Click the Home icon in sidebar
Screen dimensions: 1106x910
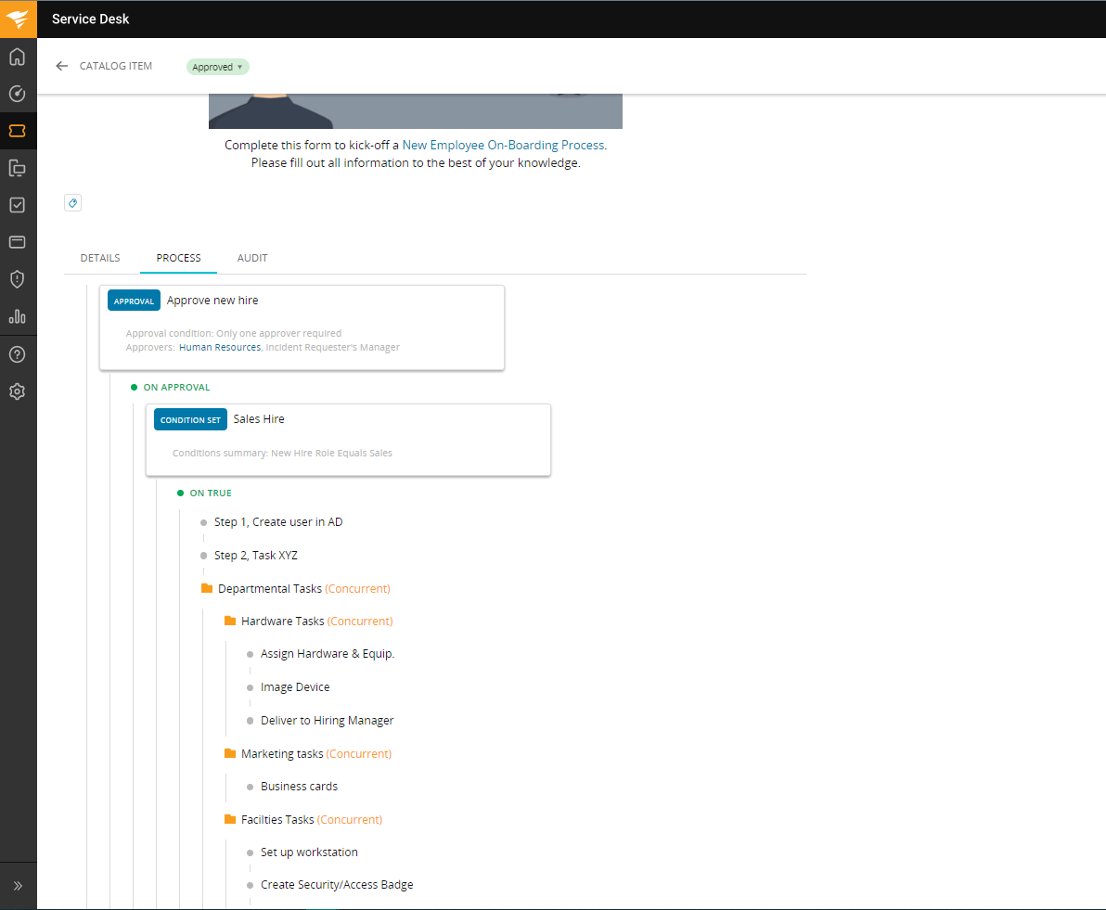[x=17, y=58]
